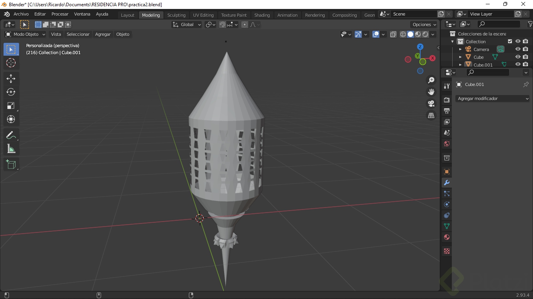533x299 pixels.
Task: Open the overlays options dropdown arrow
Action: (383, 34)
